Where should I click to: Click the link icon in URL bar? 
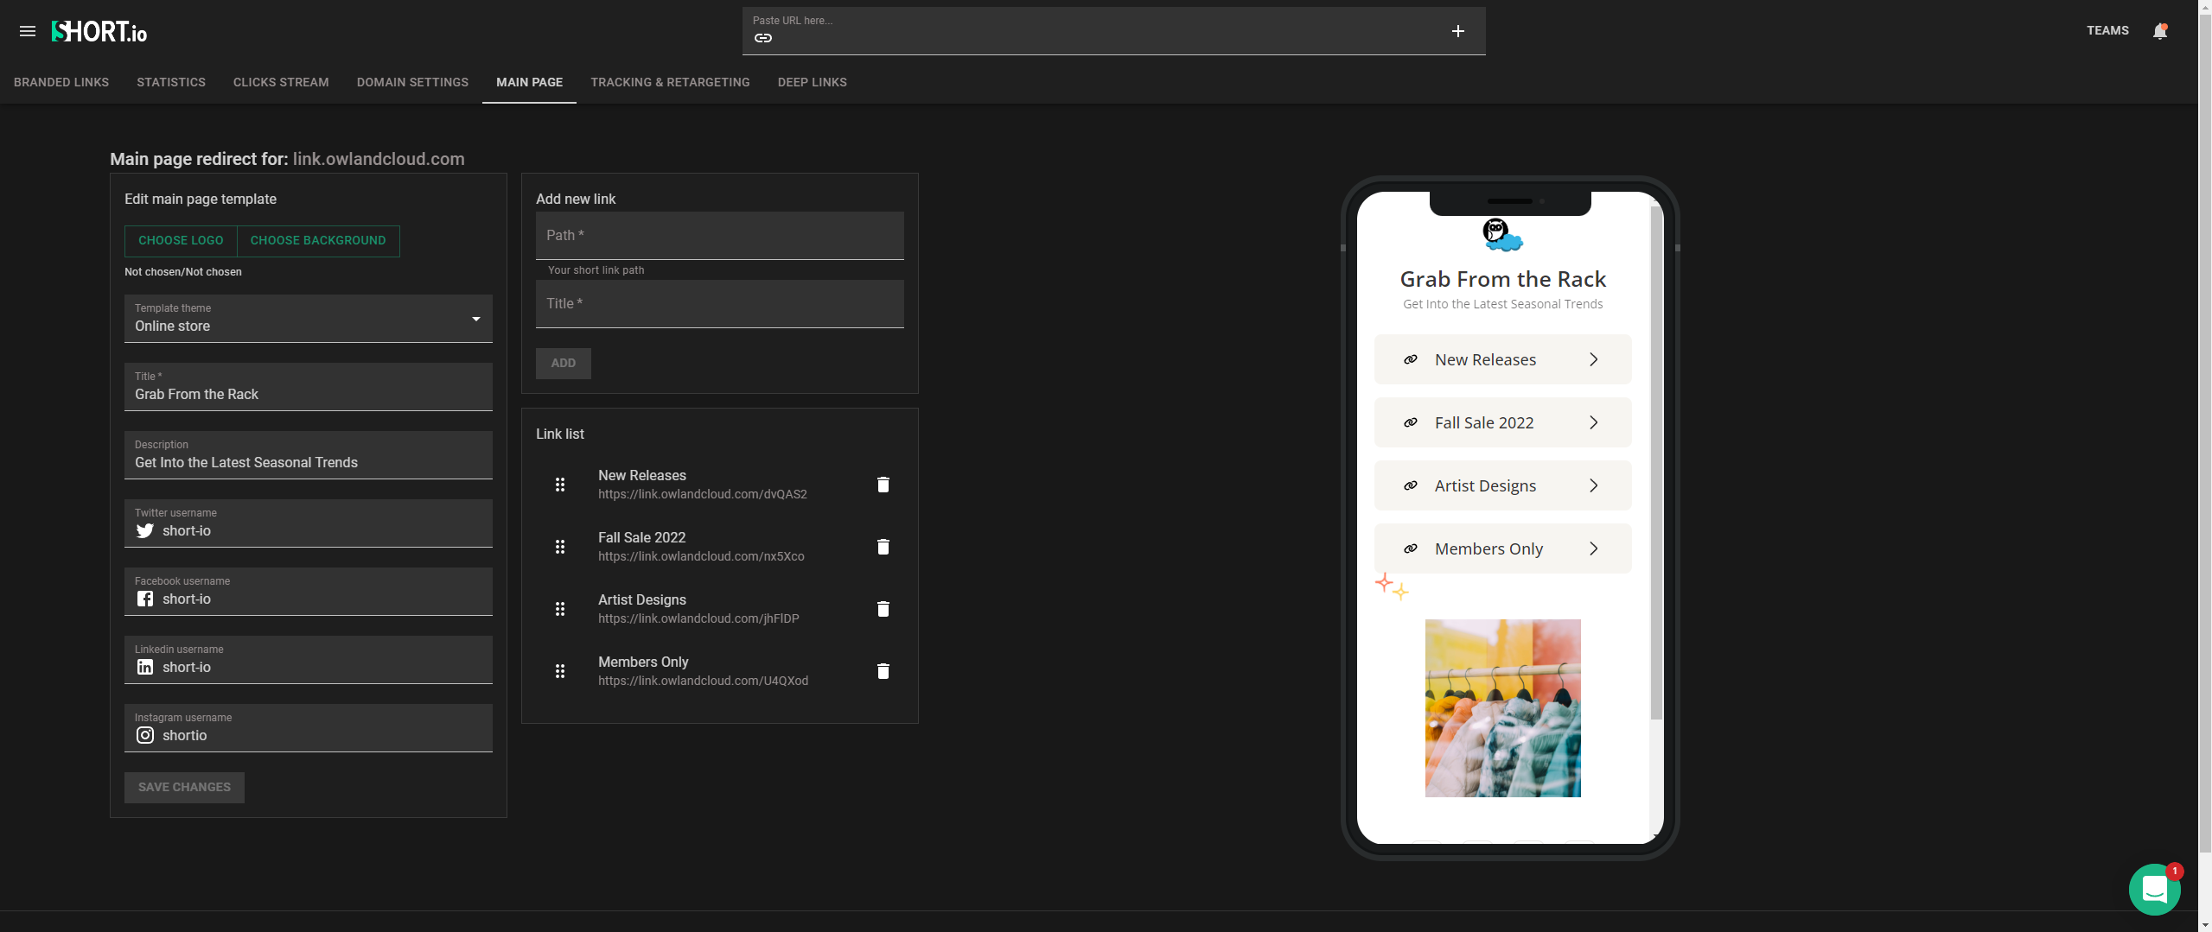click(762, 38)
